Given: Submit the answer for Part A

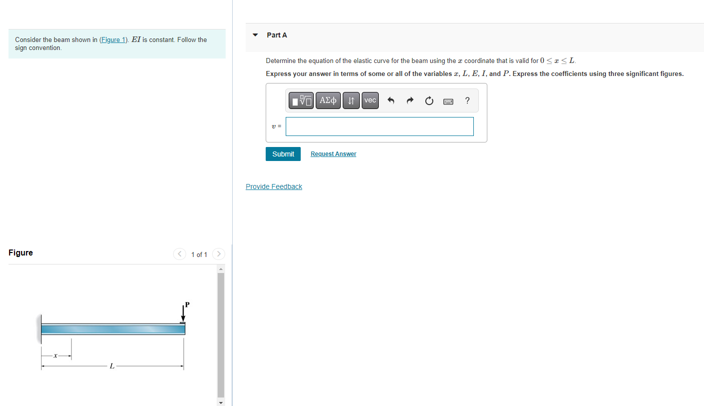Looking at the screenshot, I should (x=283, y=154).
